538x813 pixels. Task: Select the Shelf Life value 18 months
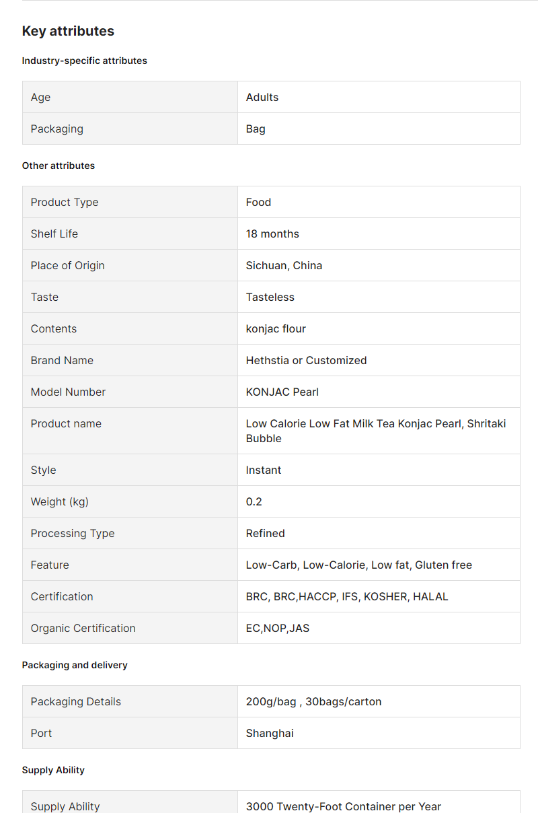coord(272,234)
